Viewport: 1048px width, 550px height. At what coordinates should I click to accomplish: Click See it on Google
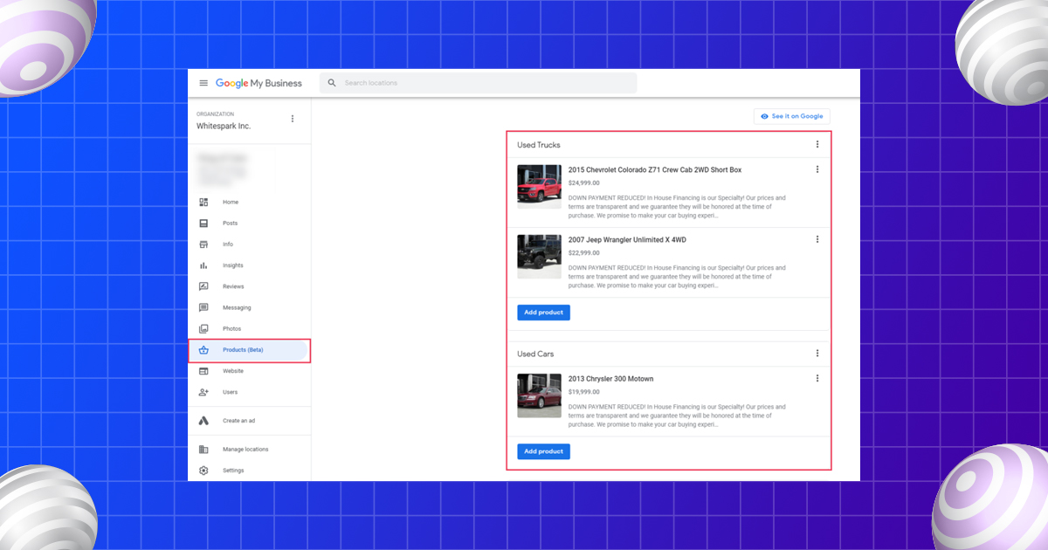[792, 115]
